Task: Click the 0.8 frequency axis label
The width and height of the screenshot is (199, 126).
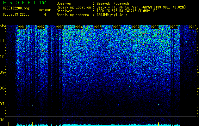Action: coord(3,88)
